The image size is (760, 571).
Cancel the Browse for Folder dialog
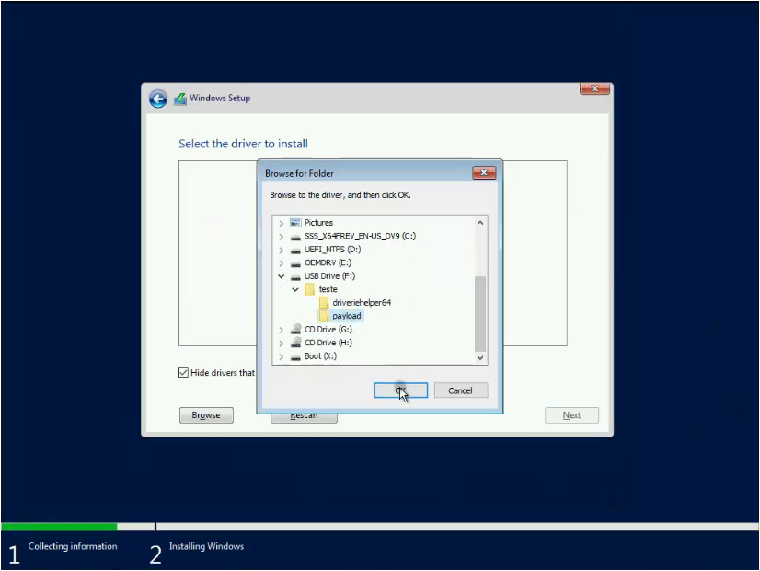[x=460, y=390]
